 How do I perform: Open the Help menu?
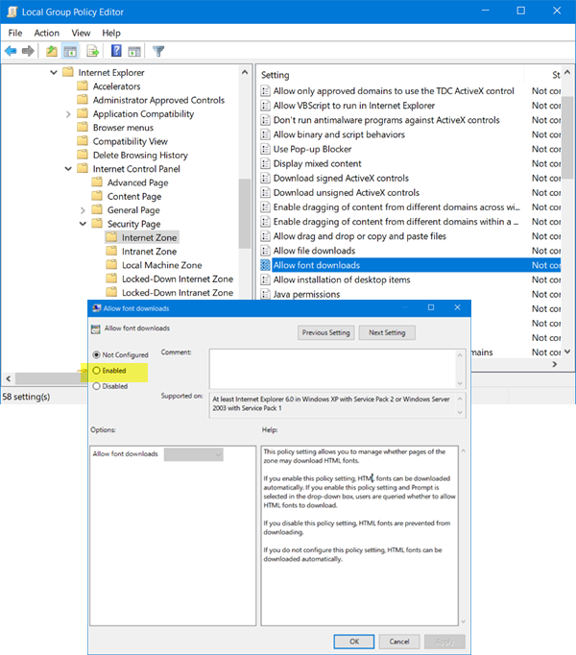111,33
